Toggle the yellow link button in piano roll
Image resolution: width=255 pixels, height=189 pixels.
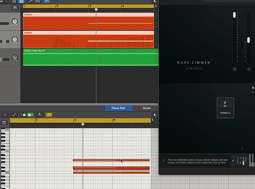tap(49, 115)
